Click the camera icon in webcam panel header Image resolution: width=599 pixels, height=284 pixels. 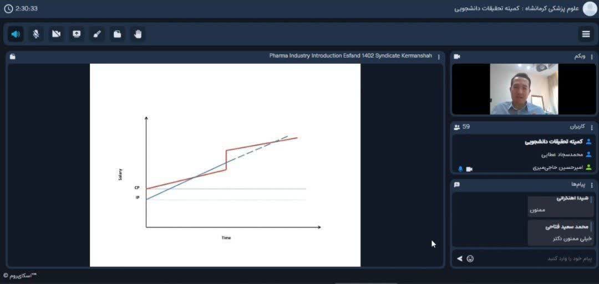click(x=457, y=56)
